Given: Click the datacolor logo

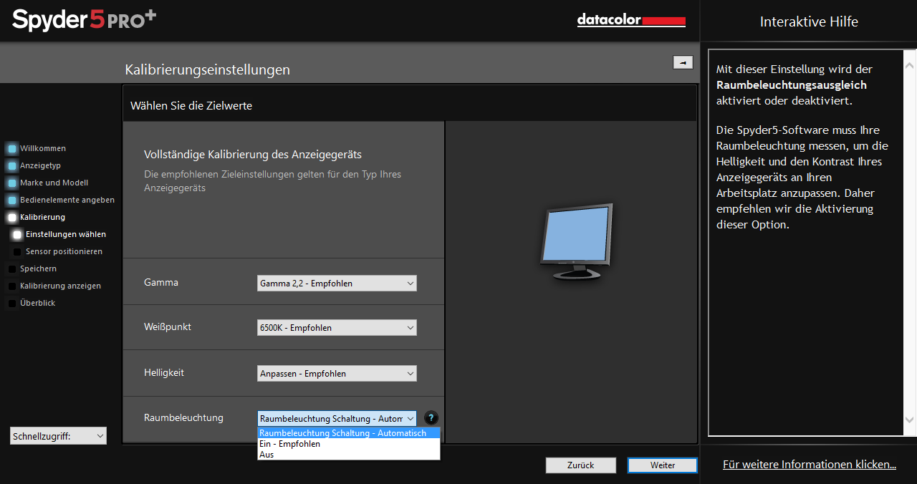Looking at the screenshot, I should tap(631, 21).
